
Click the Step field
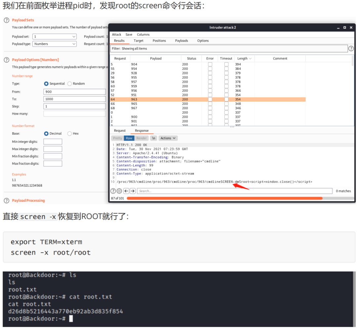[x=75, y=106]
